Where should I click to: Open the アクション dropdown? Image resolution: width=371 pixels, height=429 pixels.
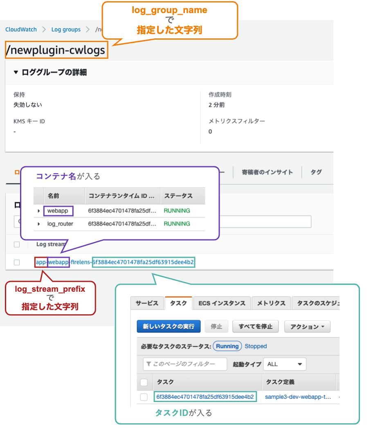tap(307, 326)
